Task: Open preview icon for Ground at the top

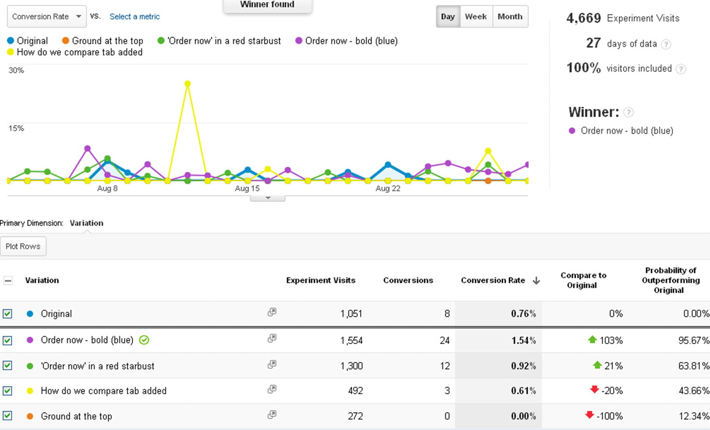Action: coord(272,415)
